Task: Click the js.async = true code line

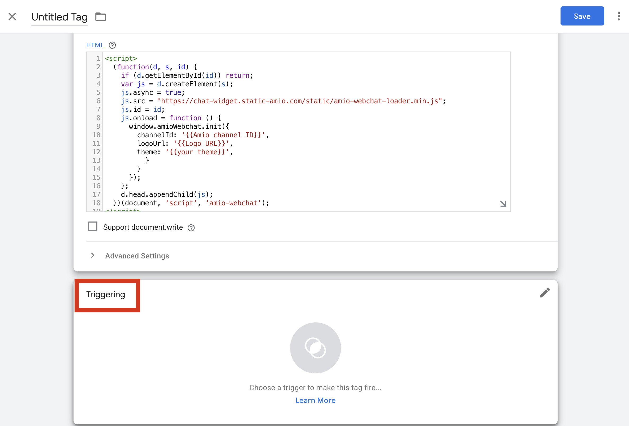Action: tap(153, 93)
